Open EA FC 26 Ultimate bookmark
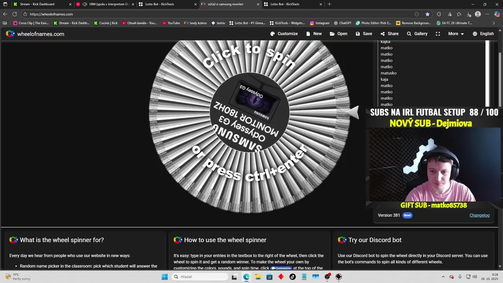503x283 pixels. [x=454, y=23]
